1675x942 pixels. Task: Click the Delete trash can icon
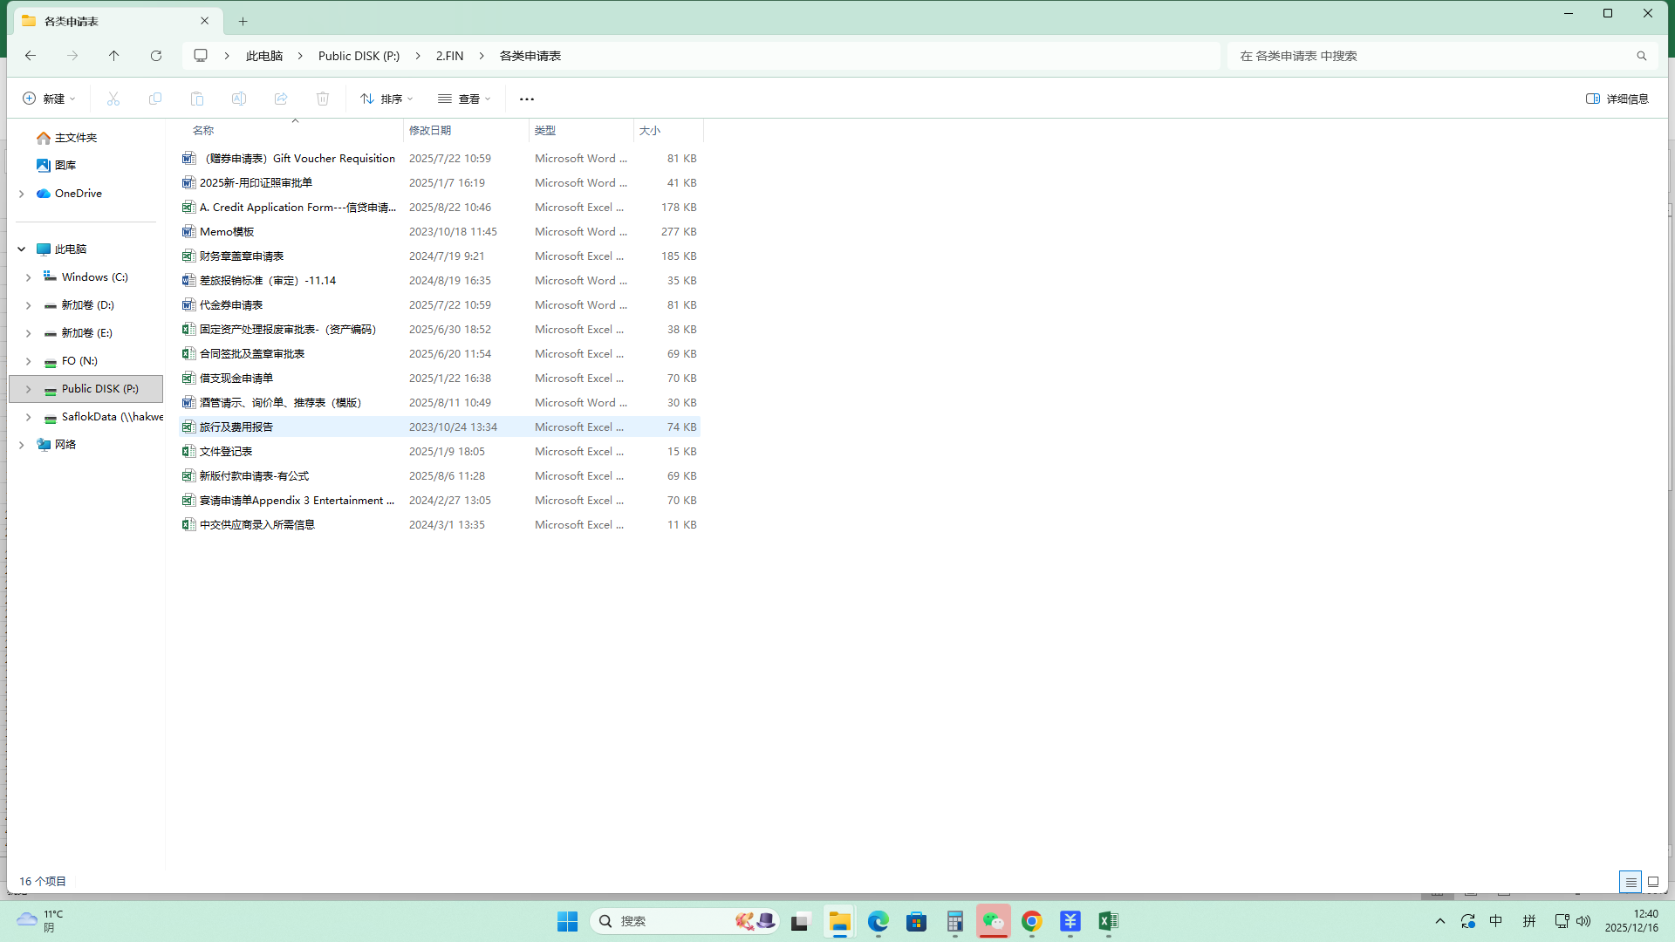click(323, 99)
